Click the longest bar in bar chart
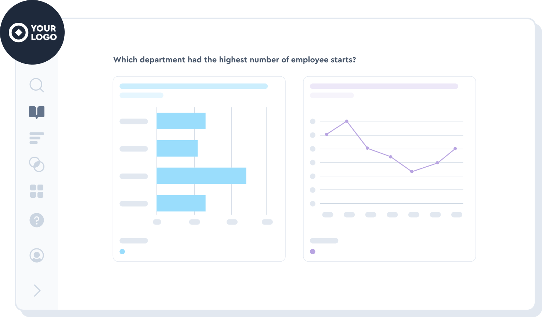Image resolution: width=542 pixels, height=317 pixels. (201, 176)
